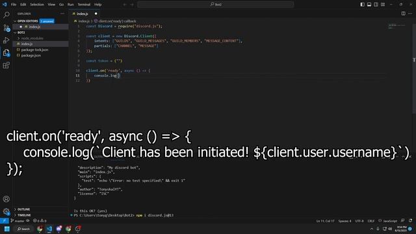Toggle the Secondary Side Bar layout button
This screenshot has height=234, width=416.
pyautogui.click(x=376, y=5)
